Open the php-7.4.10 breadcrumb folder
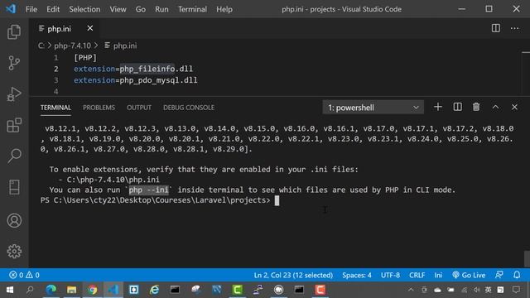530x298 pixels. point(72,46)
